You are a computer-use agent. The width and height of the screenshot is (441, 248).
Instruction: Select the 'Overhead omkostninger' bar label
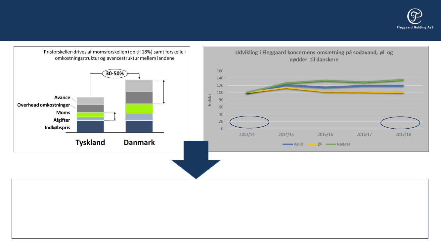44,105
